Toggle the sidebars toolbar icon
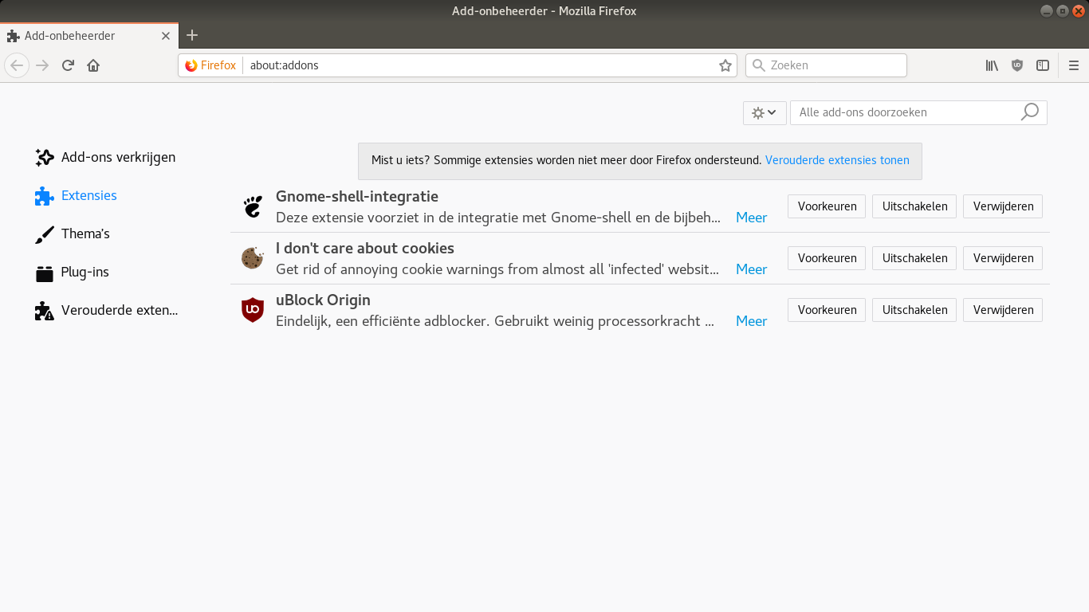The width and height of the screenshot is (1089, 612). pyautogui.click(x=1043, y=65)
